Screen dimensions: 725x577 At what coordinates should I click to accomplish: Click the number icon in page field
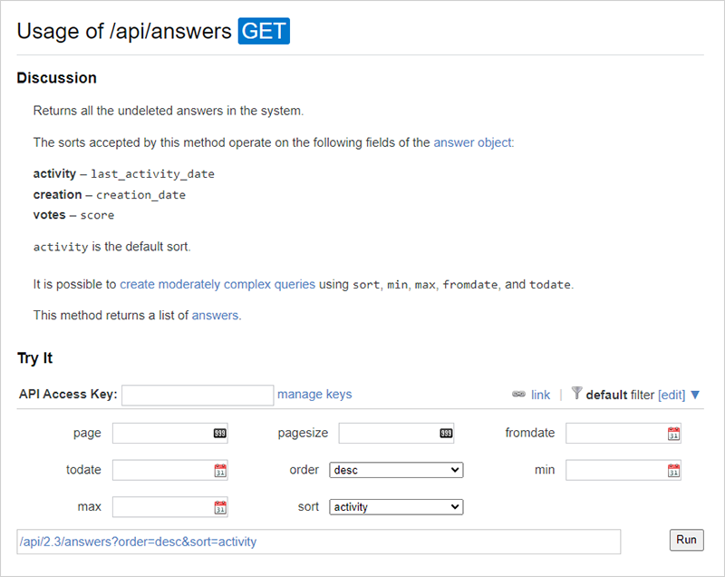point(219,434)
